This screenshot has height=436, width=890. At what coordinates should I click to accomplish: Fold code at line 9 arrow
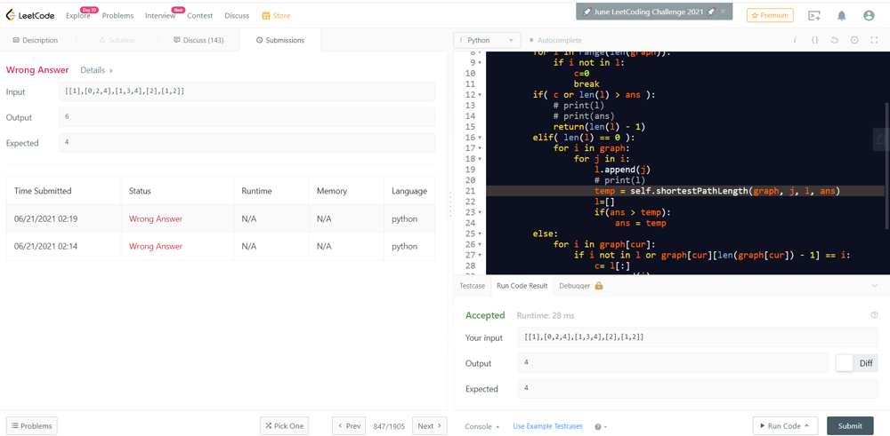[480, 62]
